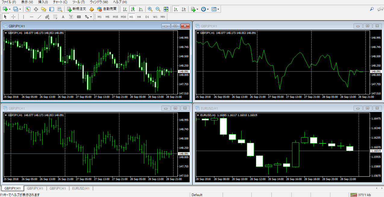Open the チャート (Chart) menu
Screen dimensions: 384x197
click(60, 2)
